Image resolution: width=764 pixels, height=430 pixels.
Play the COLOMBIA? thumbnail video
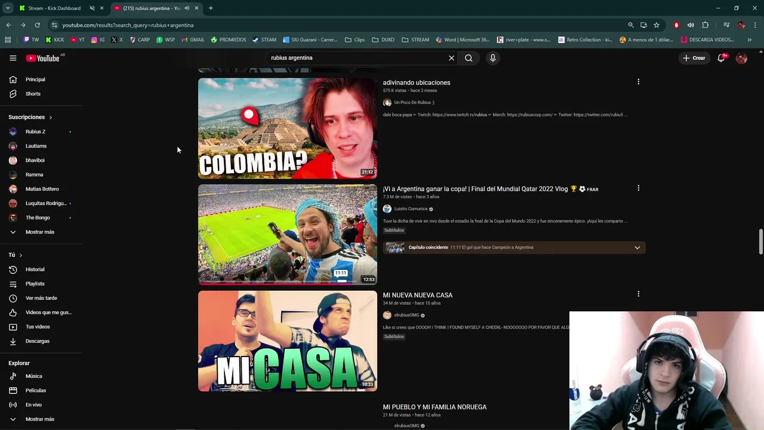(288, 128)
